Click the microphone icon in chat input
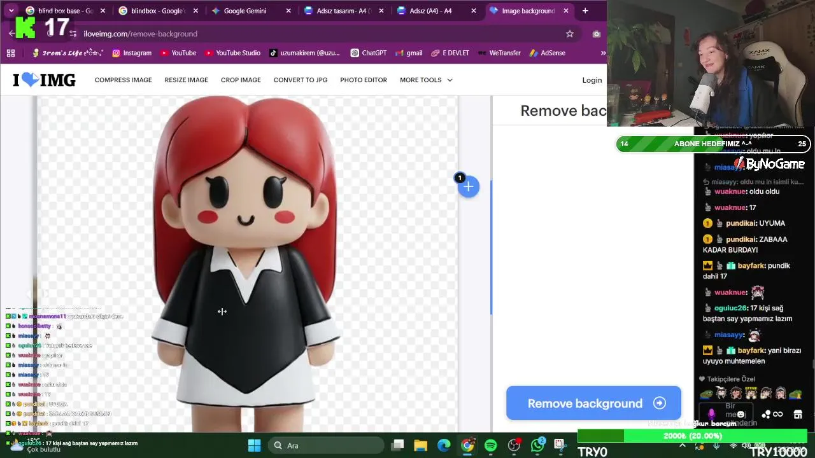Image resolution: width=815 pixels, height=458 pixels. point(711,414)
